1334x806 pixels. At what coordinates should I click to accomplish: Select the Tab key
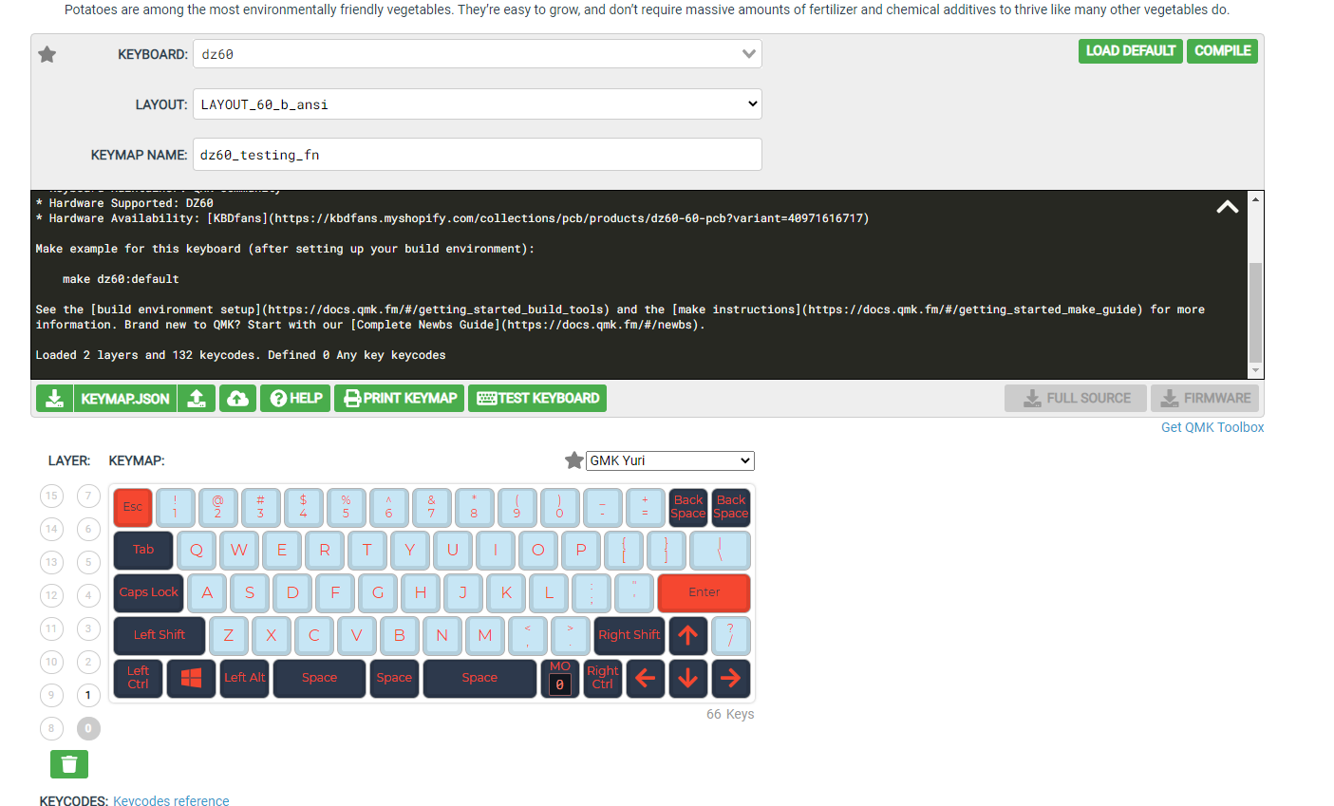(143, 550)
